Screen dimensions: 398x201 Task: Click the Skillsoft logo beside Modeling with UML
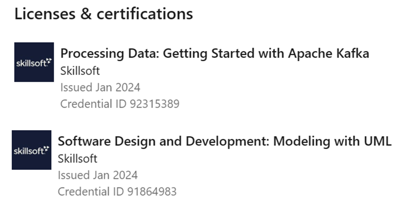pyautogui.click(x=31, y=150)
